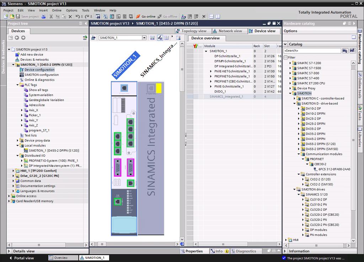Open Devices & networks tree item
This screenshot has width=364, height=262.
click(34, 59)
